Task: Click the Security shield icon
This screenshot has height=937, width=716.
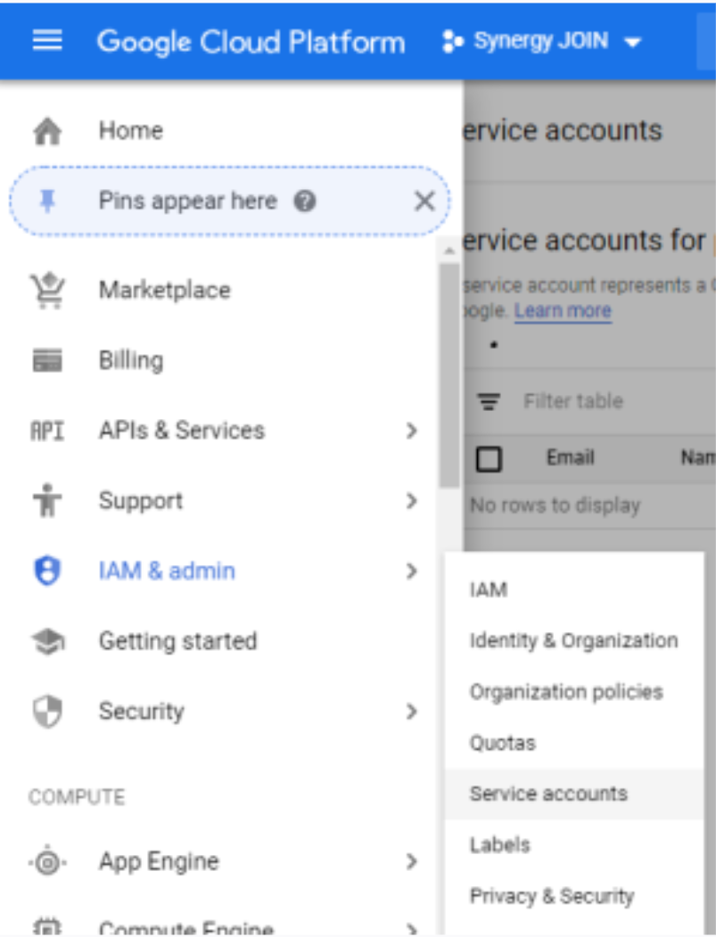Action: pos(47,711)
